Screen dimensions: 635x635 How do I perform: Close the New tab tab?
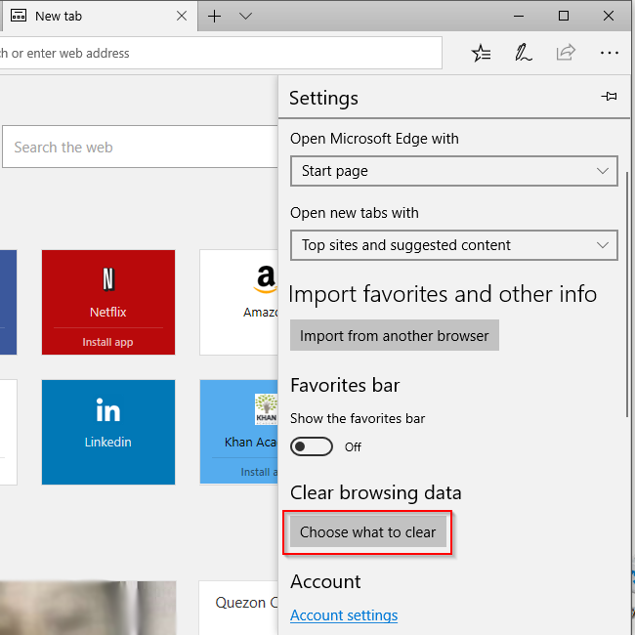[x=182, y=16]
